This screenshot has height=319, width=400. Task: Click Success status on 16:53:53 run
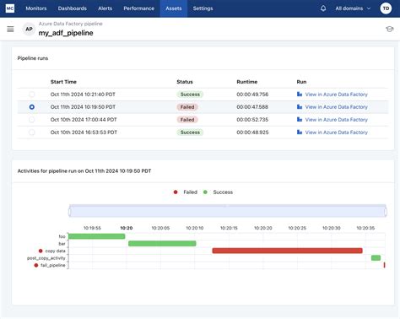190,132
